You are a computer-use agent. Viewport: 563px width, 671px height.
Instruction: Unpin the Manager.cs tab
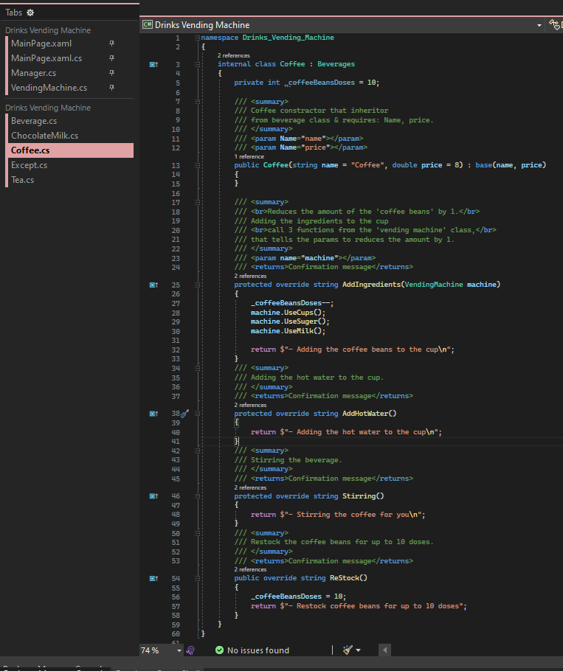click(x=111, y=72)
